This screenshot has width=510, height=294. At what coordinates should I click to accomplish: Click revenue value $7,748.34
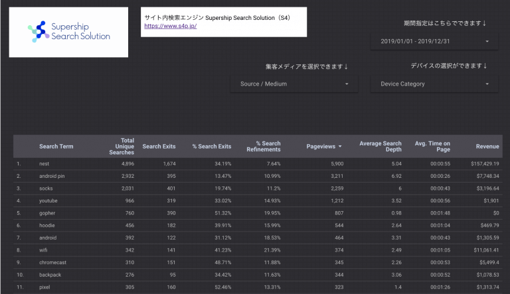tap(487, 176)
